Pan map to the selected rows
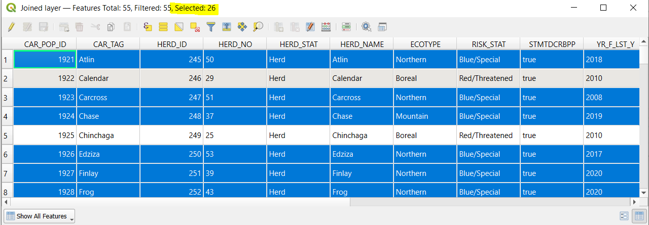The height and width of the screenshot is (225, 649). tap(242, 27)
